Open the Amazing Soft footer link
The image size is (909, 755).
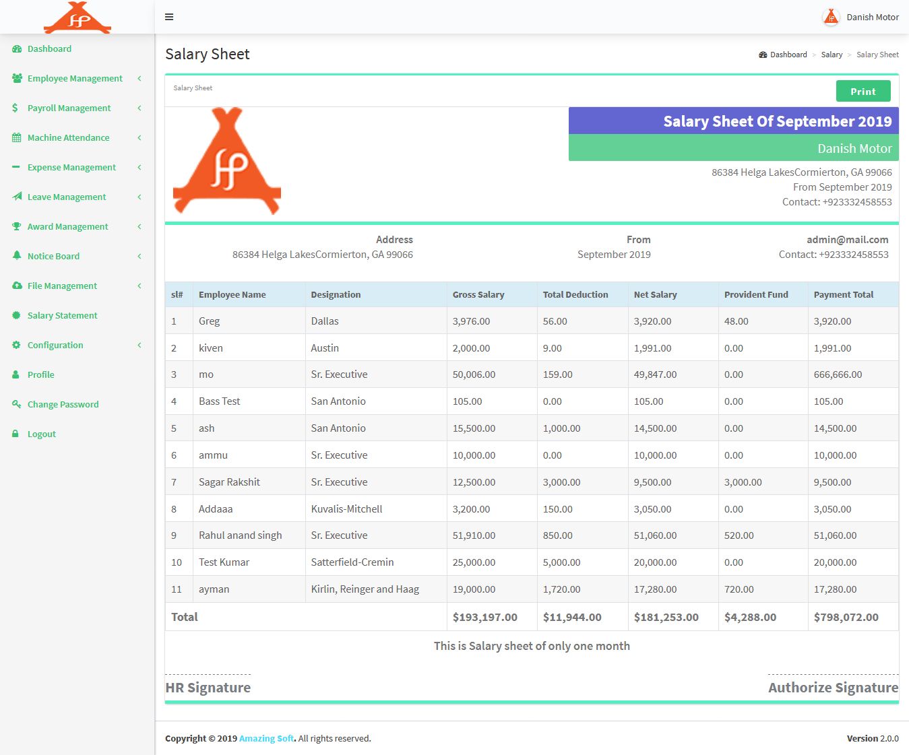pyautogui.click(x=267, y=738)
